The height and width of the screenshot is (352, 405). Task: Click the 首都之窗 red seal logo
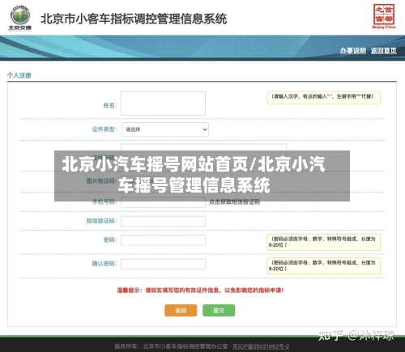[384, 16]
